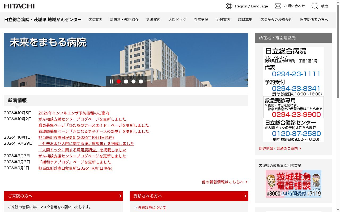Expand the ご来院の方へ red header

point(63,196)
